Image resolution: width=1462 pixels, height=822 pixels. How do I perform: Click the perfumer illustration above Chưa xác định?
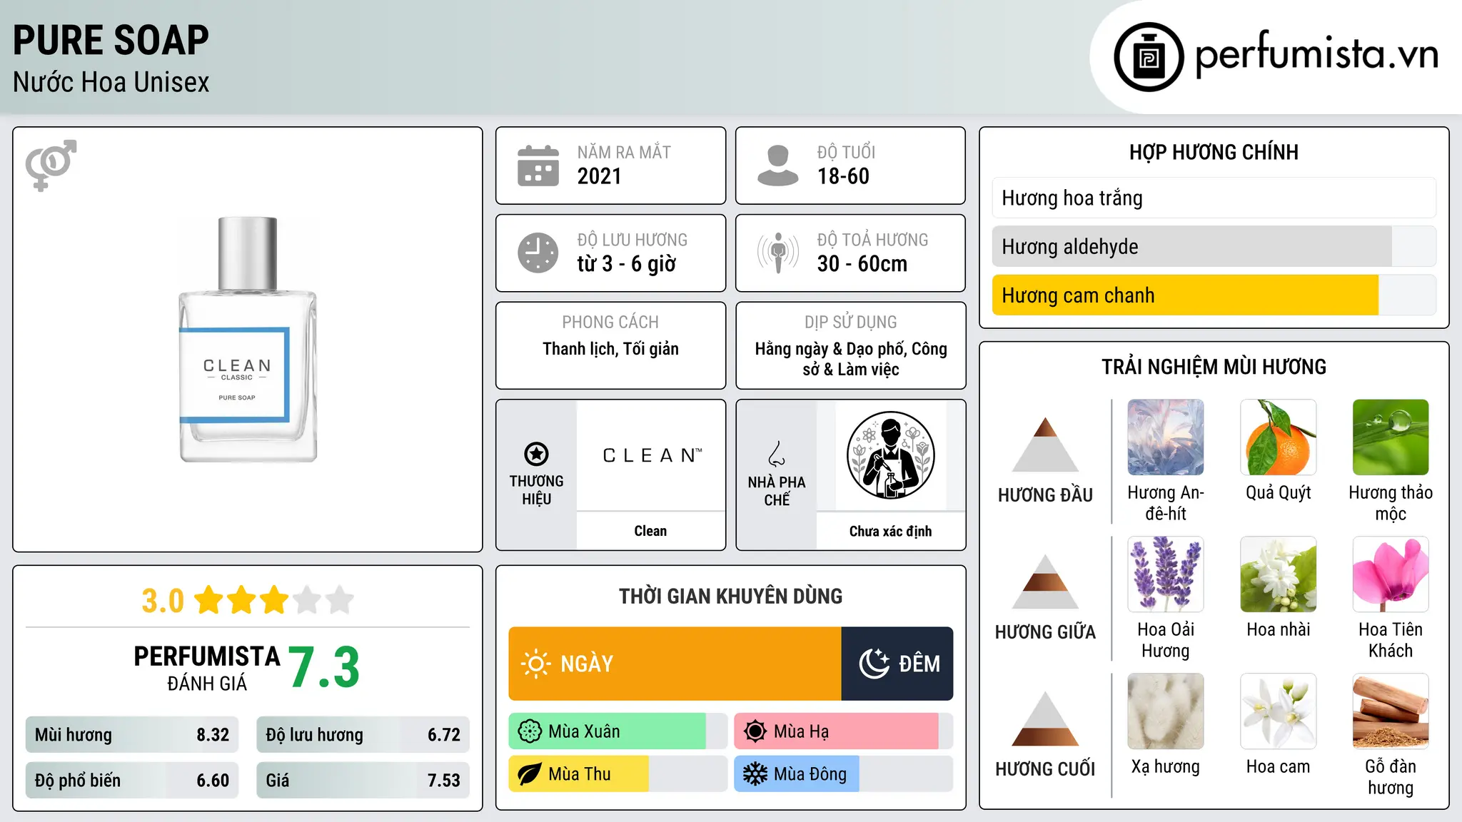coord(890,455)
